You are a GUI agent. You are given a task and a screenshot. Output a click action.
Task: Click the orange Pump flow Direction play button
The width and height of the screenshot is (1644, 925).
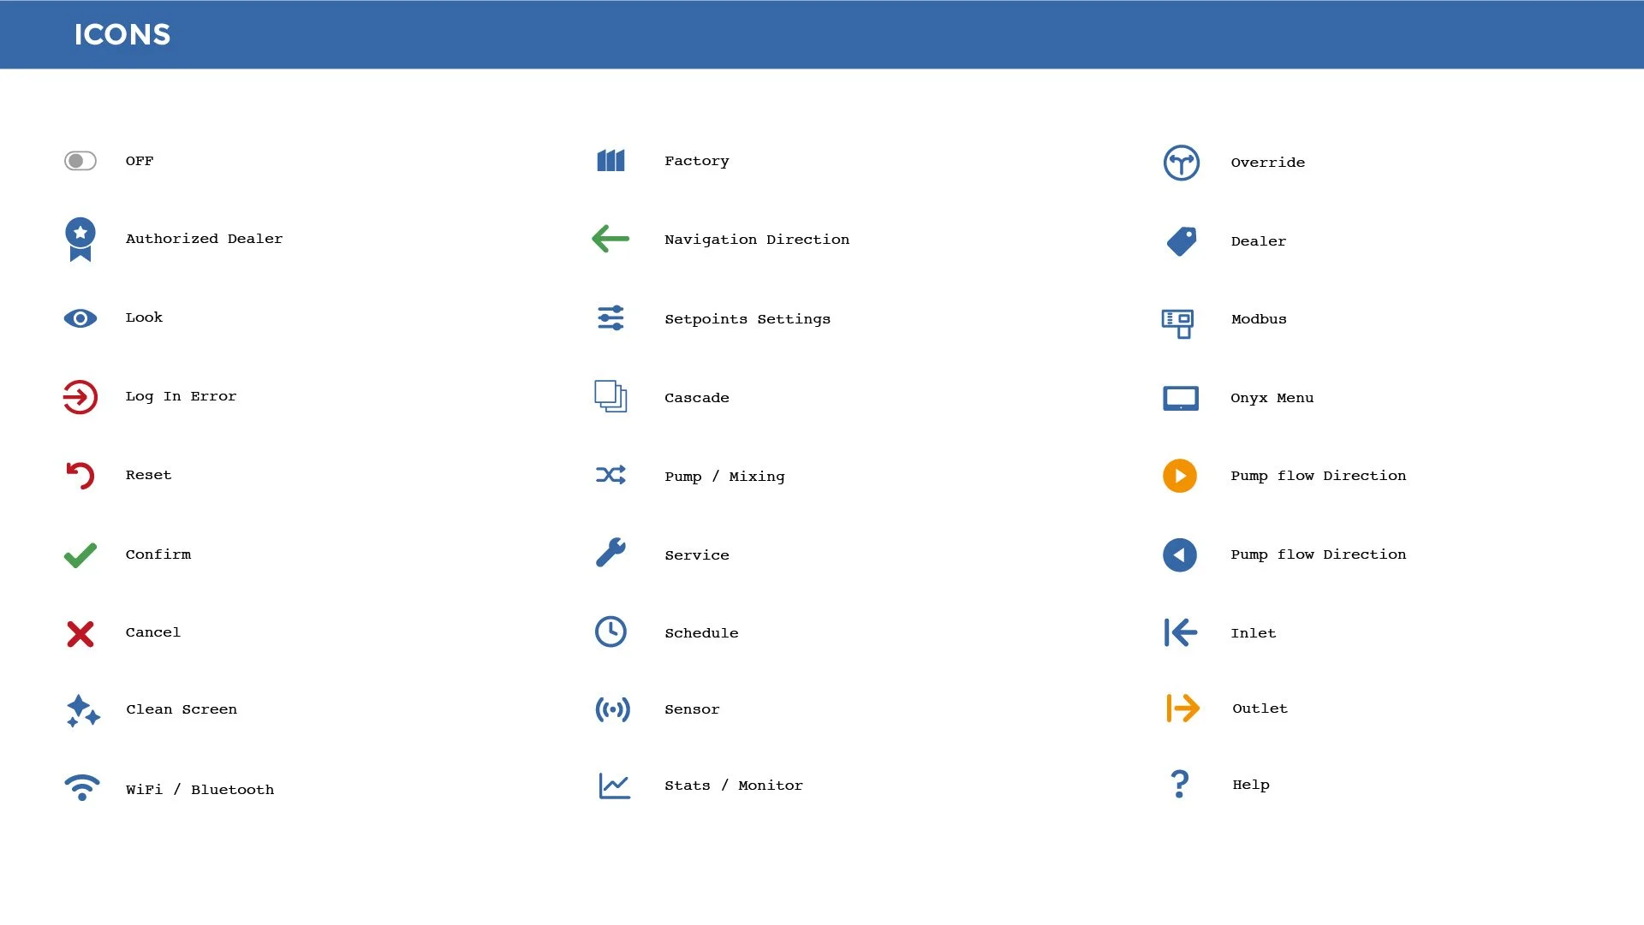coord(1180,476)
